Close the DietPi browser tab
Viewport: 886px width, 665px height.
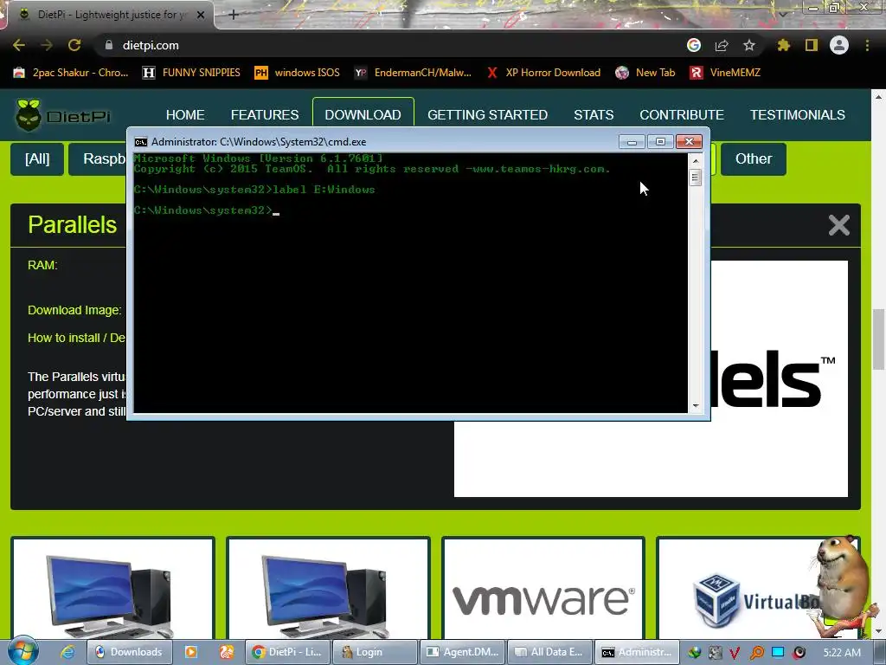(x=201, y=15)
